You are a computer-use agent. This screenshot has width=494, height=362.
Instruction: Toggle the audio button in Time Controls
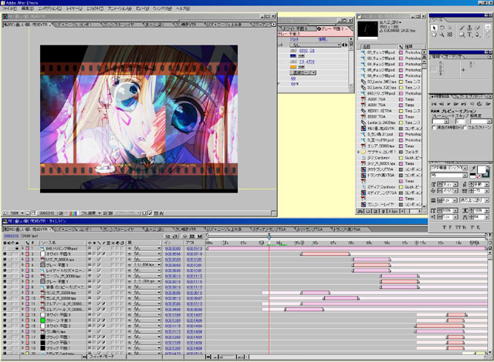click(x=472, y=104)
